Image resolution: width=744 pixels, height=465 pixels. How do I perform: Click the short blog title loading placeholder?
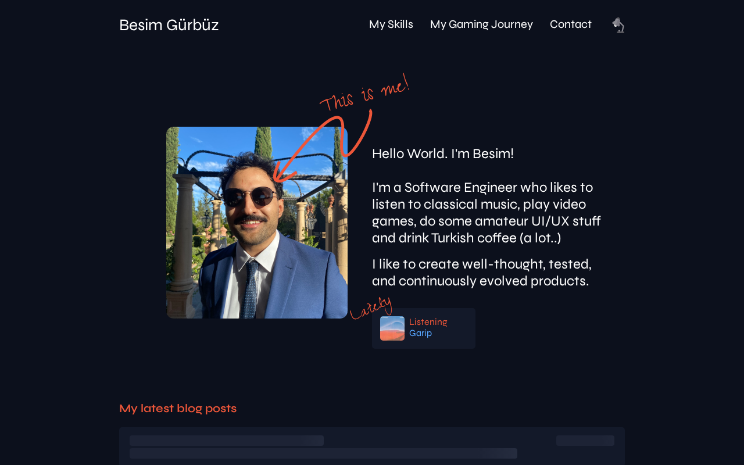tap(227, 441)
